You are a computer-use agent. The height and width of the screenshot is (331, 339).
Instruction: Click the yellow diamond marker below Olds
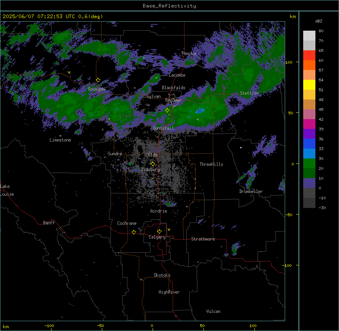tap(153, 164)
